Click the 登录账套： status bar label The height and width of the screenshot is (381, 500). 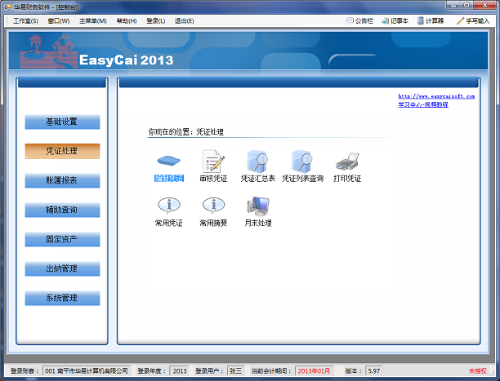click(25, 371)
